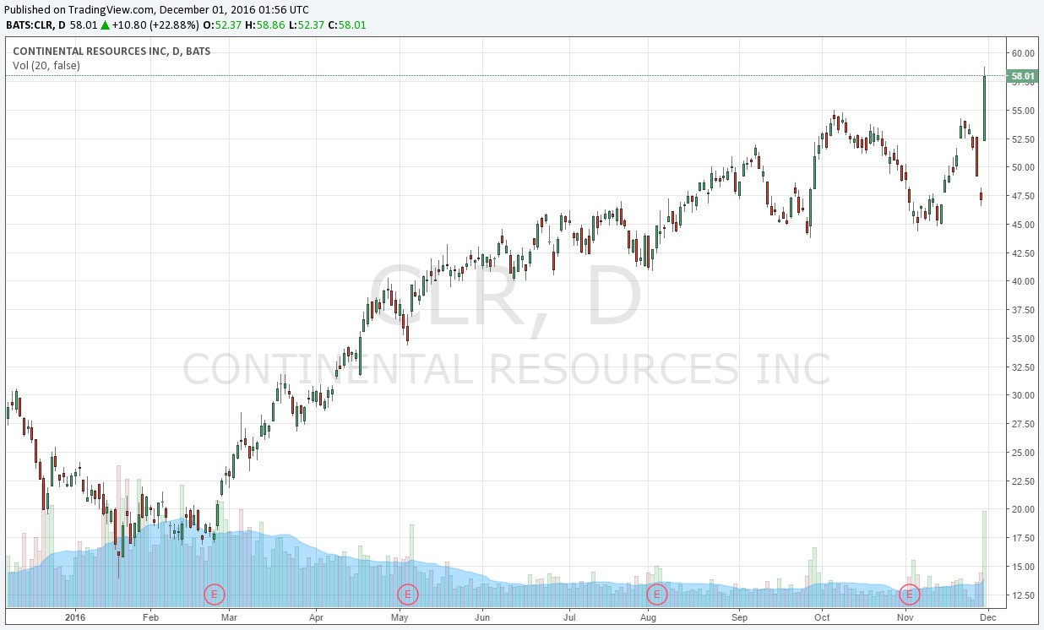Click the tall green candle at far right
The height and width of the screenshot is (630, 1044).
tap(984, 108)
